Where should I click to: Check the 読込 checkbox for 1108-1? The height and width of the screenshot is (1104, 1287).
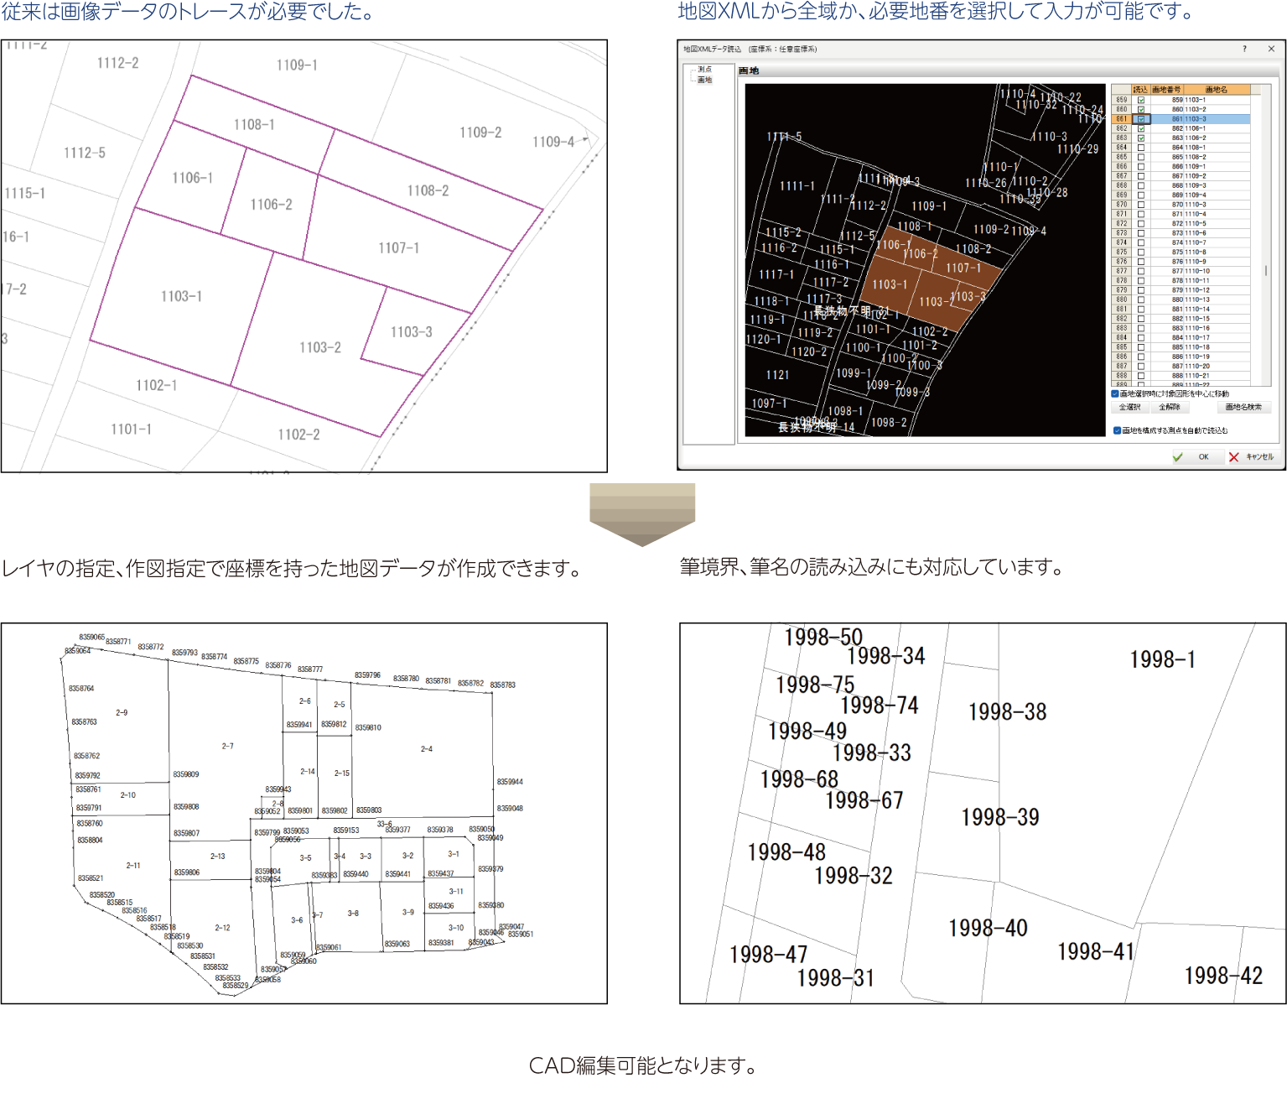pyautogui.click(x=1140, y=148)
